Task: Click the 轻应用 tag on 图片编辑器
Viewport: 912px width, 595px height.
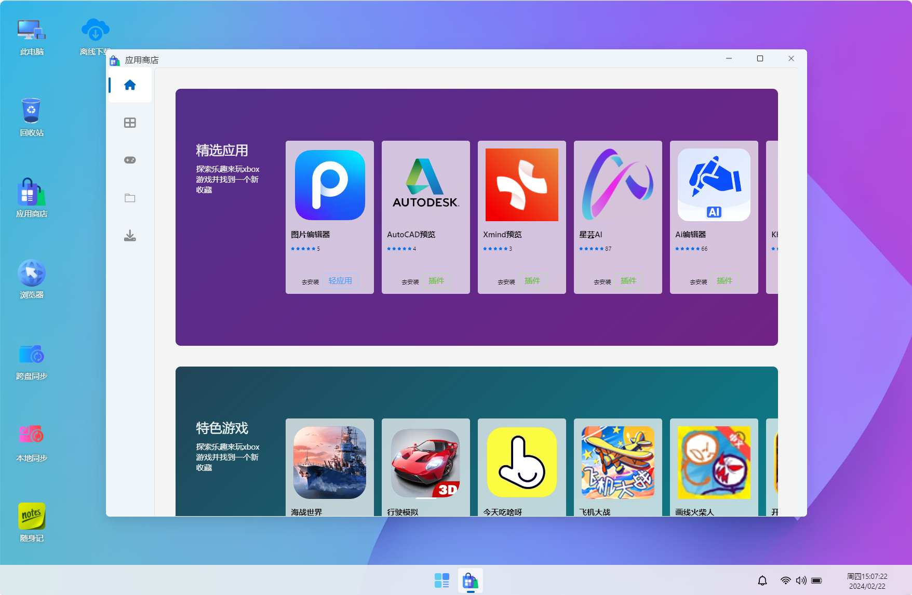Action: pyautogui.click(x=340, y=281)
